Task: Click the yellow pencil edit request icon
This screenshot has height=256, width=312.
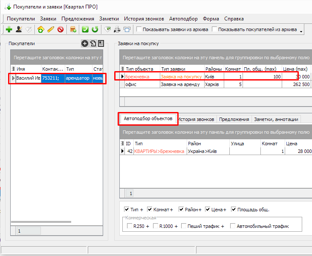Action: [x=51, y=29]
